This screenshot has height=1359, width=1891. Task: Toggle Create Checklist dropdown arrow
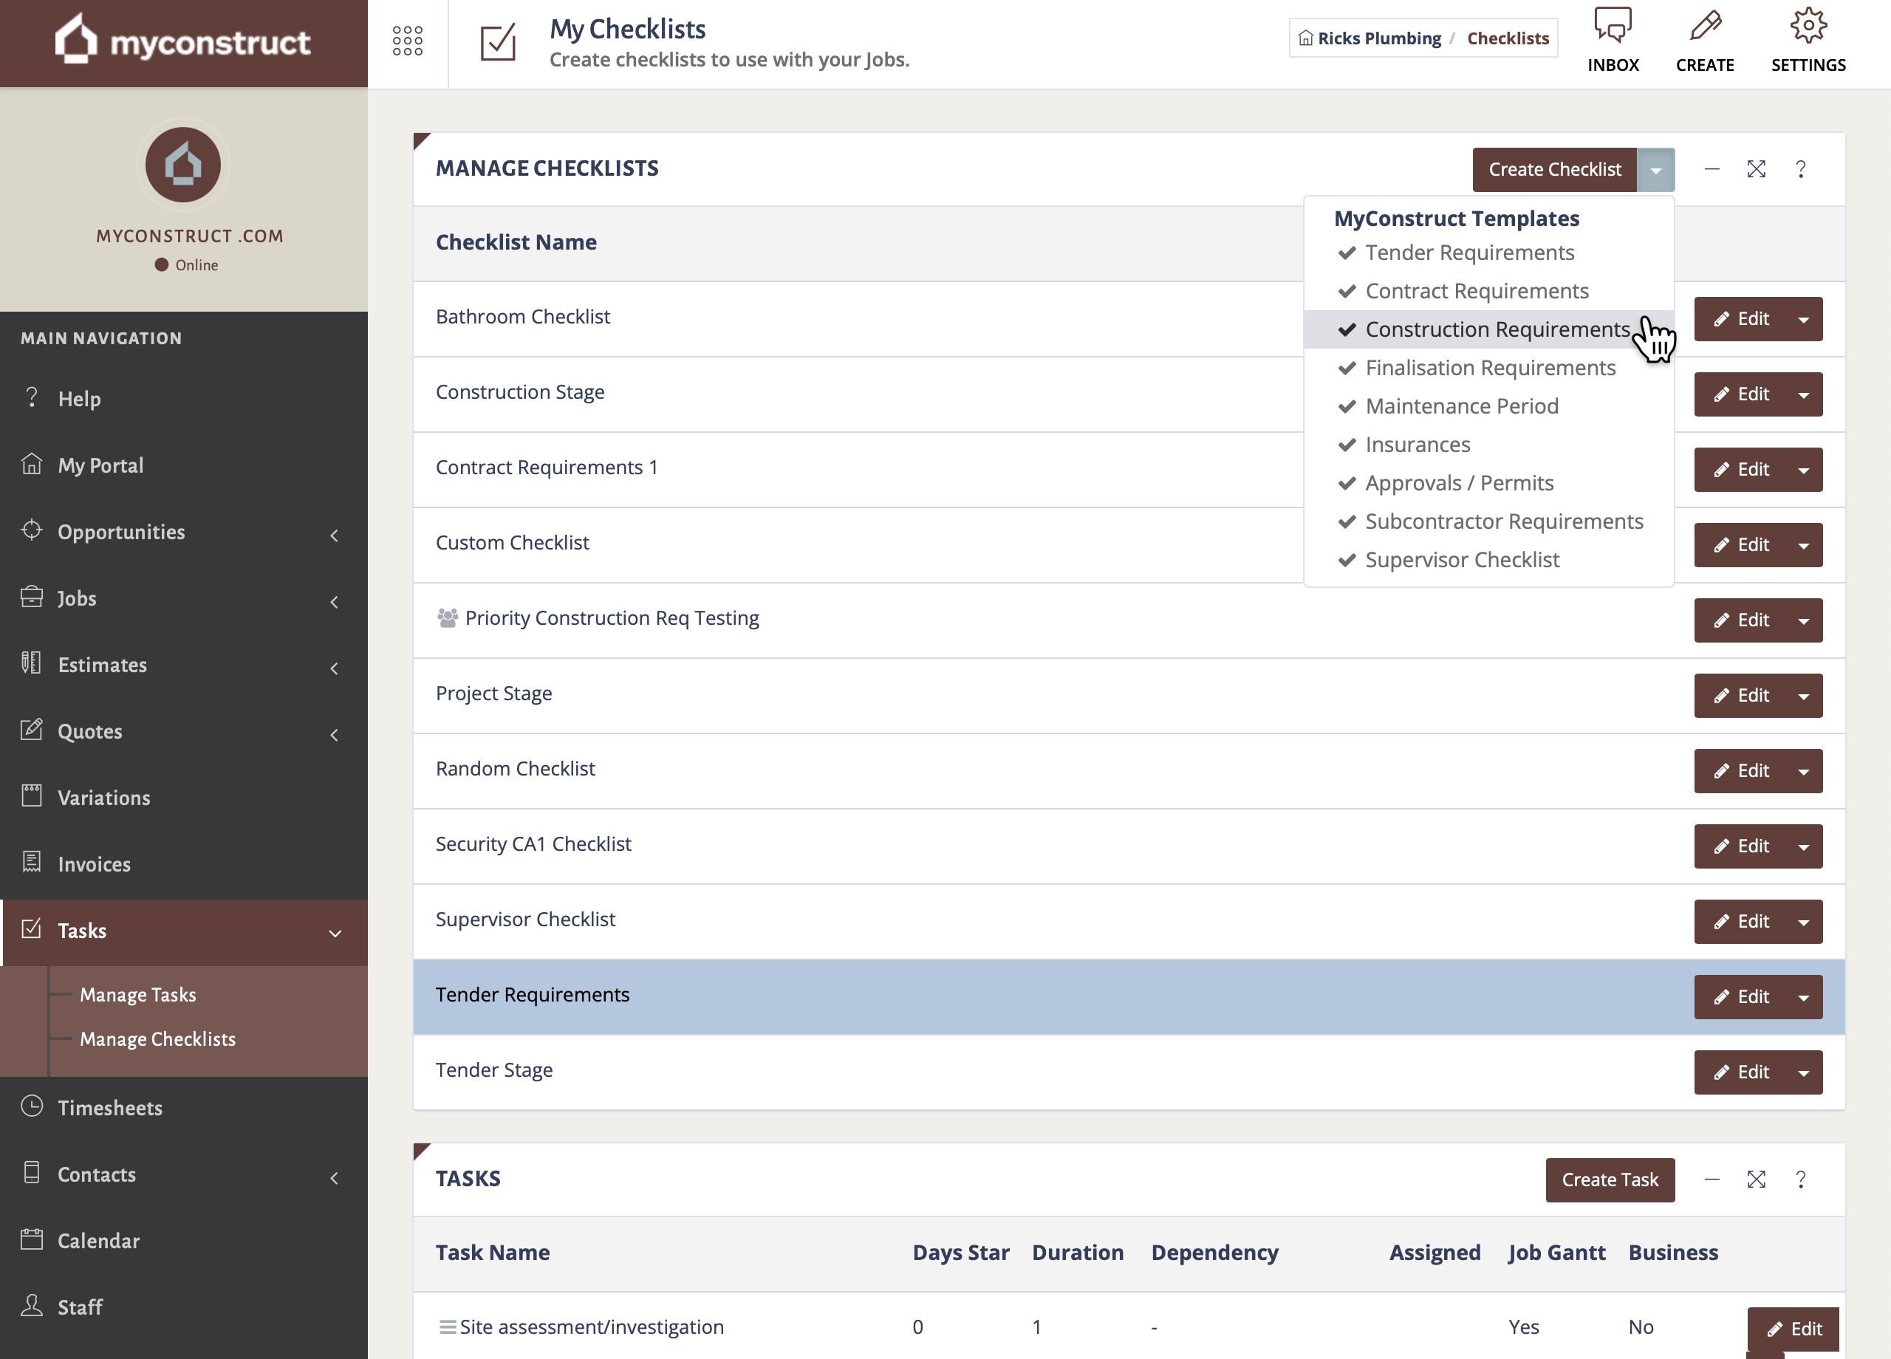tap(1656, 170)
